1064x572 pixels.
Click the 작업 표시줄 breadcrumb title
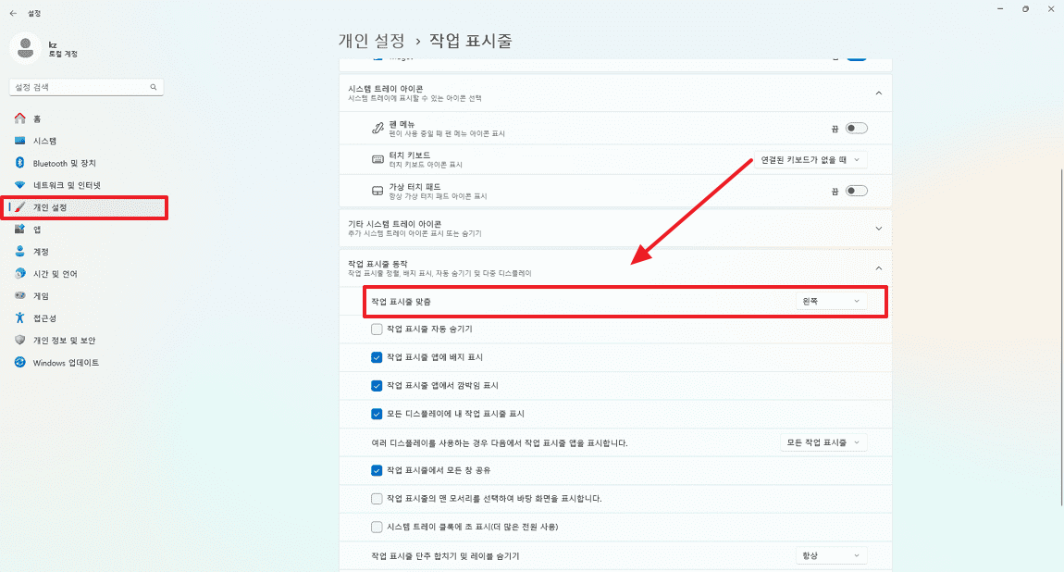coord(471,41)
